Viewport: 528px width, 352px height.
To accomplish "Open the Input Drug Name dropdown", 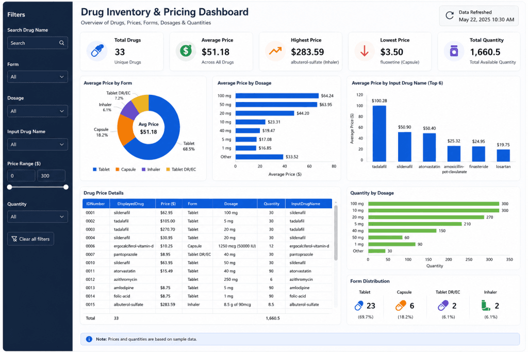I will tap(37, 145).
